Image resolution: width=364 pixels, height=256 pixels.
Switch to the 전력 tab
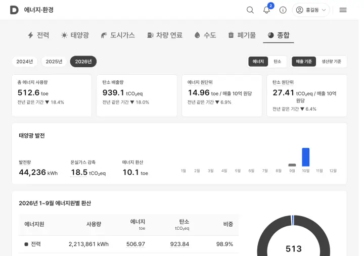38,35
